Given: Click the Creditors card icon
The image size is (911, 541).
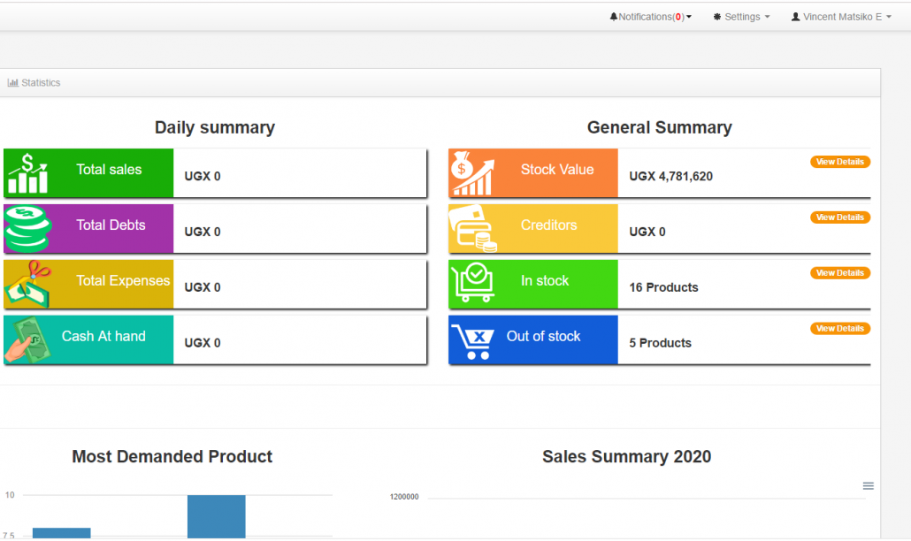Looking at the screenshot, I should click(x=472, y=229).
